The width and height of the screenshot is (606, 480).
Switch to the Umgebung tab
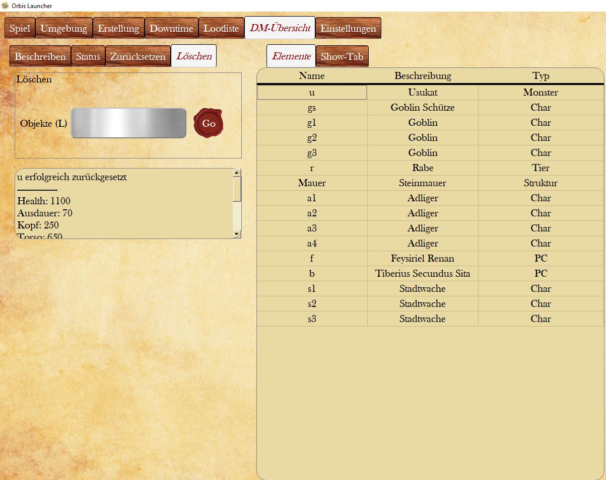click(64, 28)
